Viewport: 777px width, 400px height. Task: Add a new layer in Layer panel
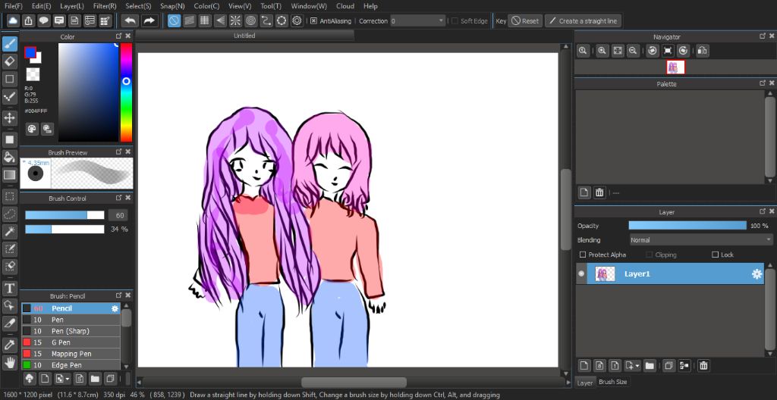584,366
